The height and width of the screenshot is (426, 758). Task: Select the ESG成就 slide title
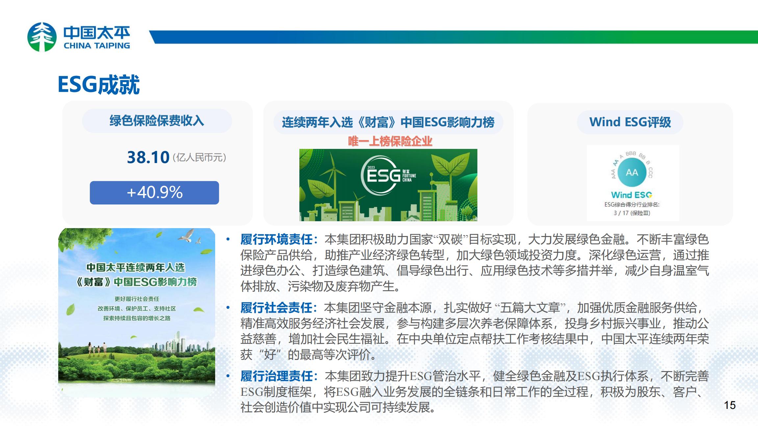pos(99,85)
